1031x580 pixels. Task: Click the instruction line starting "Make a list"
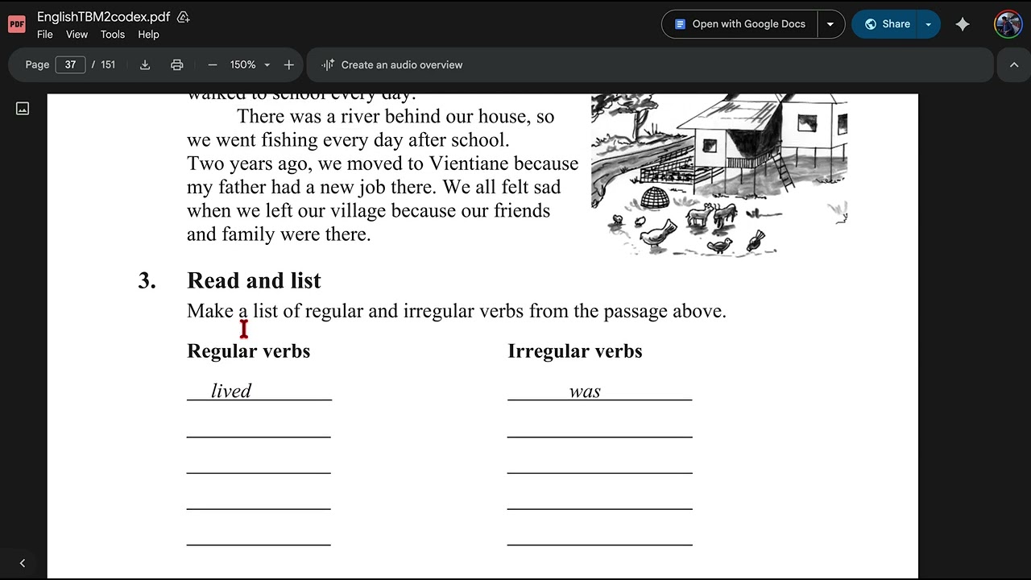point(457,311)
